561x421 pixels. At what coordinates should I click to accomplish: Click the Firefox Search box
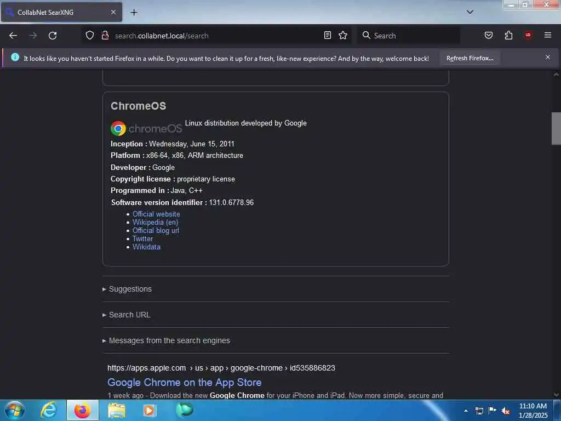point(409,36)
